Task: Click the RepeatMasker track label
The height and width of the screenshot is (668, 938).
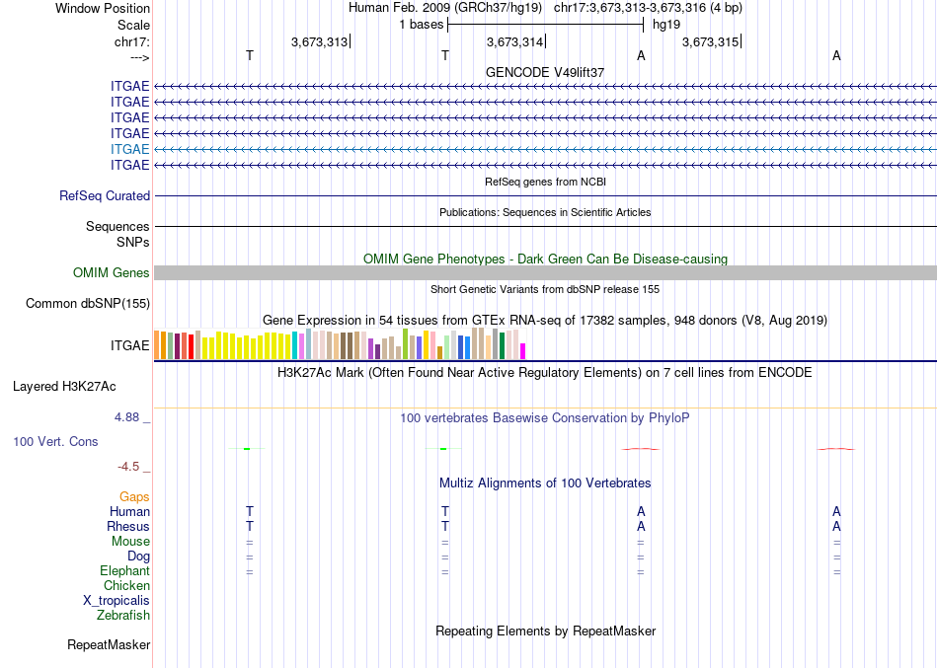Action: point(109,644)
